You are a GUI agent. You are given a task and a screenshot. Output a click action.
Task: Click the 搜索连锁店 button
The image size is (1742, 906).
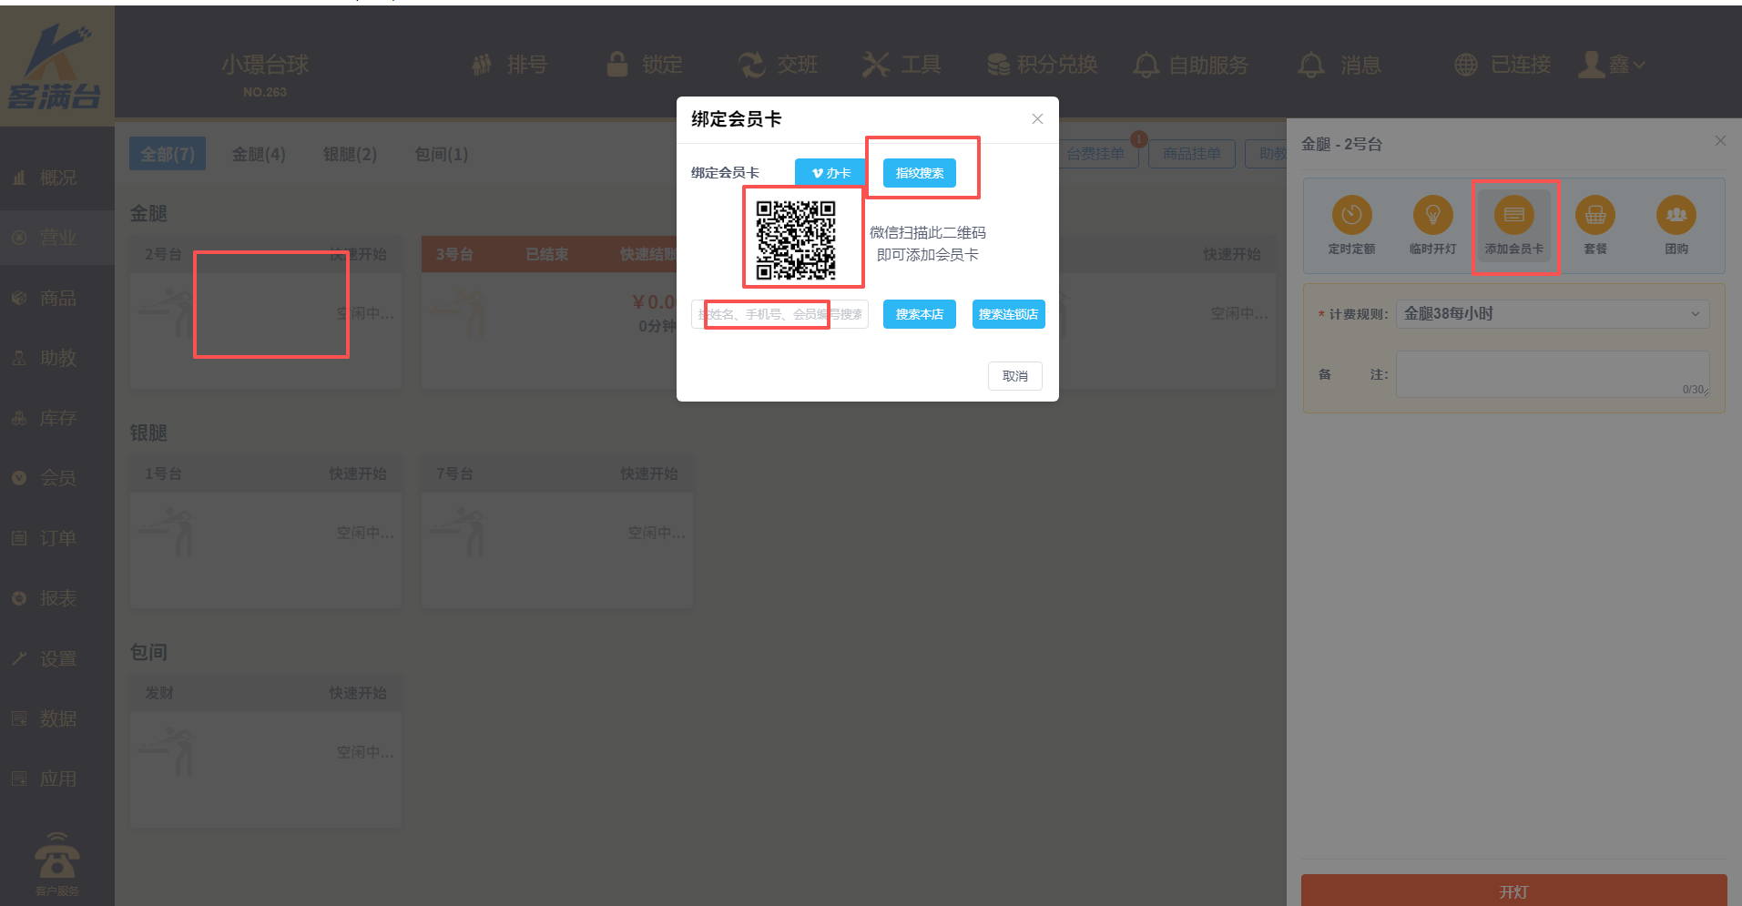pyautogui.click(x=1008, y=314)
